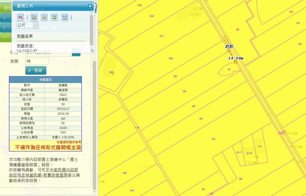Click the 地籍資訊 table header
The image size is (306, 196).
[45, 80]
